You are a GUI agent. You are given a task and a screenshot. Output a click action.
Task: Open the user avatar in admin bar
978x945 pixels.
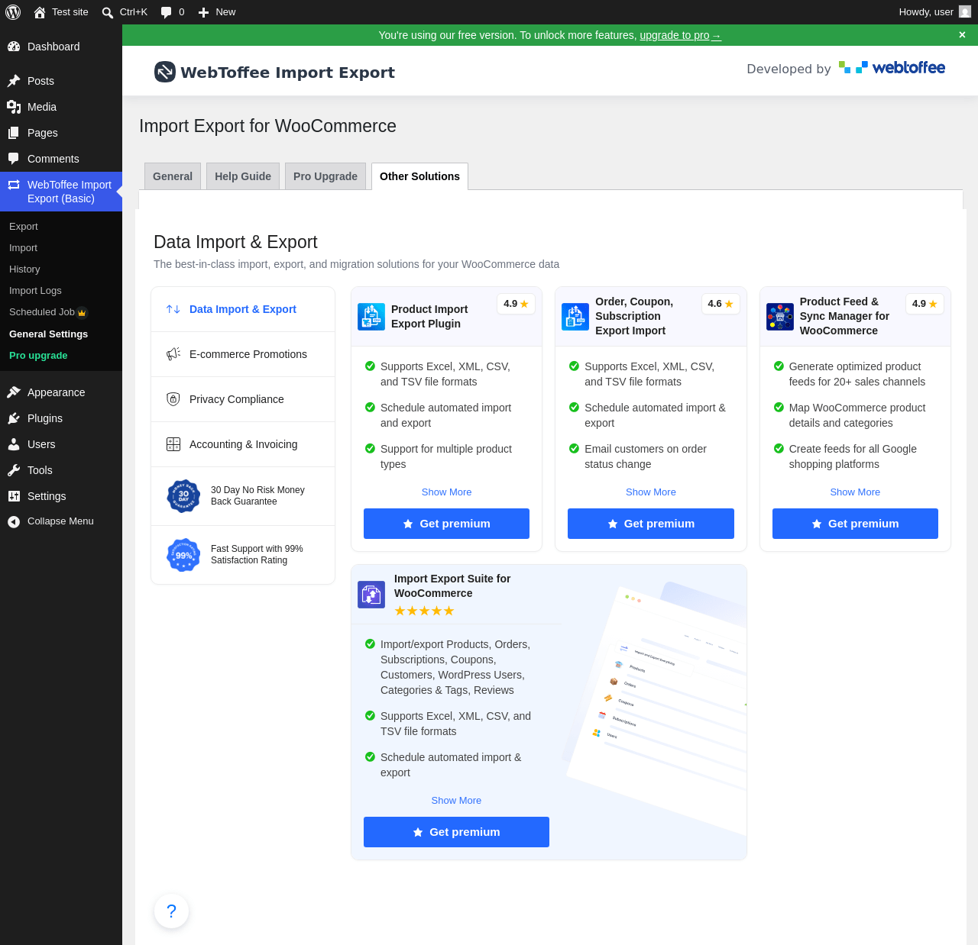pos(965,11)
